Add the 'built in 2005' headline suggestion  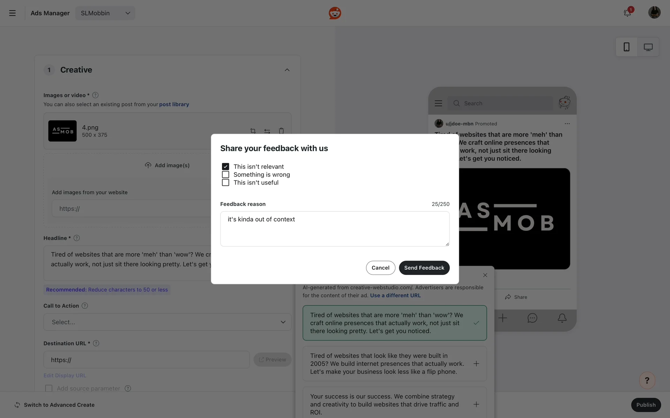point(476,364)
